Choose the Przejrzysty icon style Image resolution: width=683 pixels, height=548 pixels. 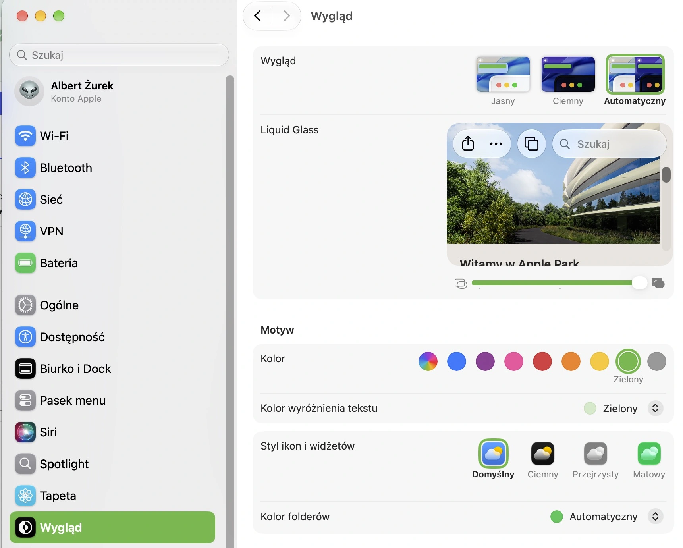pyautogui.click(x=596, y=459)
